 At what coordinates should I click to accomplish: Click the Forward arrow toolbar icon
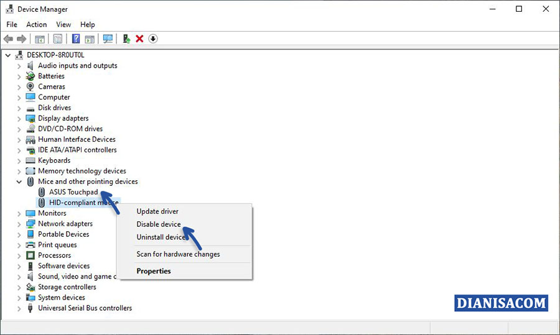coord(21,39)
